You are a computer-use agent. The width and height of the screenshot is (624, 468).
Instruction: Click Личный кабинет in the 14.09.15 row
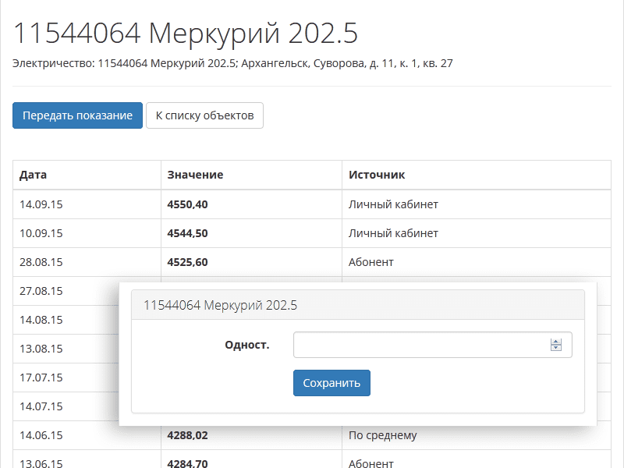coord(393,204)
